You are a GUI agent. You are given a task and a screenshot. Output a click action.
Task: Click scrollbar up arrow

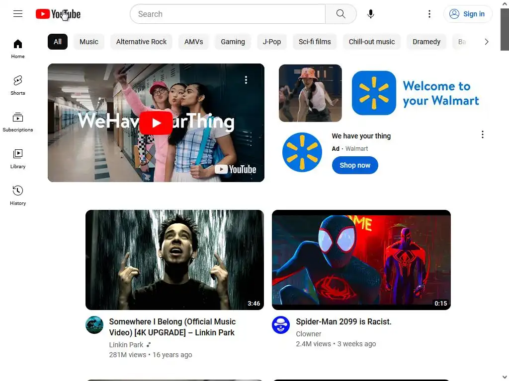505,4
